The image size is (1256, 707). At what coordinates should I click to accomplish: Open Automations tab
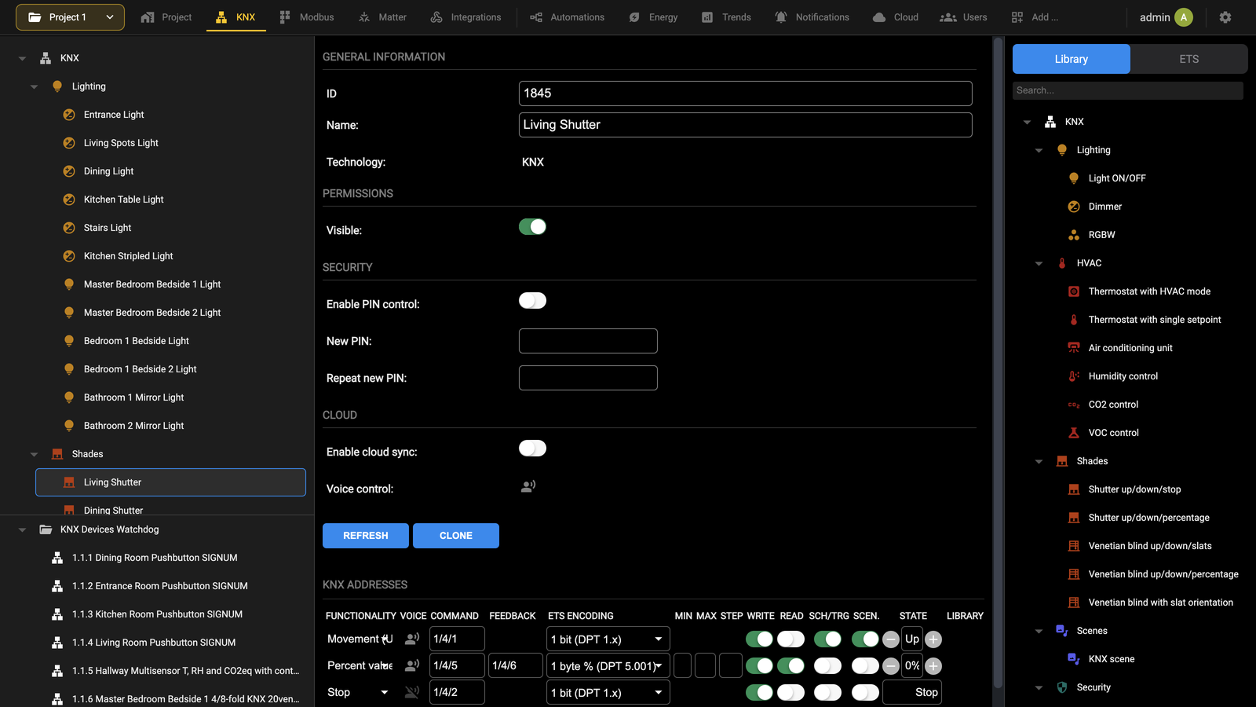(x=567, y=17)
